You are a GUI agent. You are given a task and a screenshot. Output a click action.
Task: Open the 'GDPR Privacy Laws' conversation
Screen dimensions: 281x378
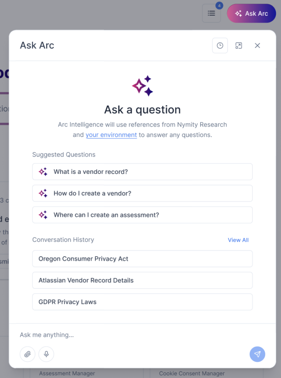pyautogui.click(x=142, y=302)
